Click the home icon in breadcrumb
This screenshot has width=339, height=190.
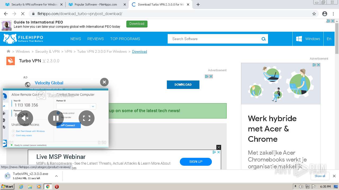(x=8, y=51)
